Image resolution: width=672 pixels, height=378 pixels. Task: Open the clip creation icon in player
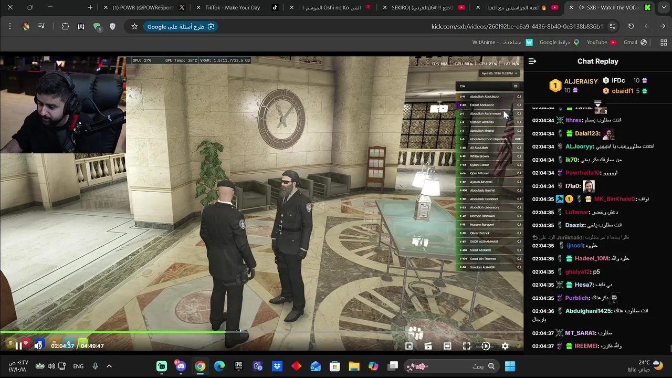[x=428, y=346]
